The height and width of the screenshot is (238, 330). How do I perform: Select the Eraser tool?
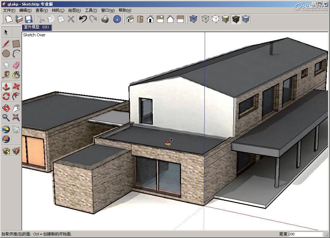pyautogui.click(x=16, y=65)
